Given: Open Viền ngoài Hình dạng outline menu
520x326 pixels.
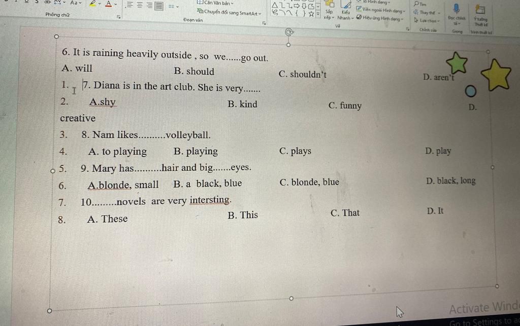Looking at the screenshot, I should click(x=381, y=10).
